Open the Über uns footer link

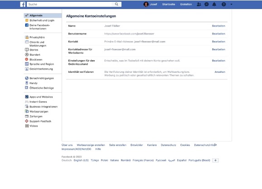(x=67, y=145)
